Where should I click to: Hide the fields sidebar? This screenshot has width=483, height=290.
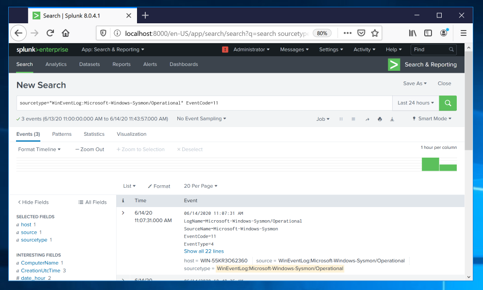coord(33,202)
